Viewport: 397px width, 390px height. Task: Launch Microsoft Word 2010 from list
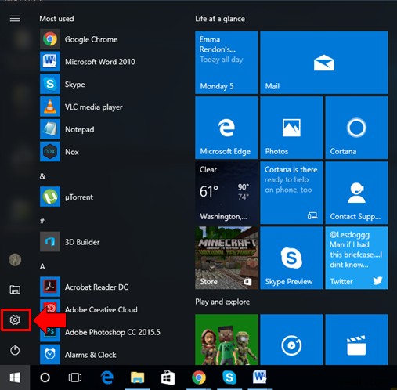point(104,62)
